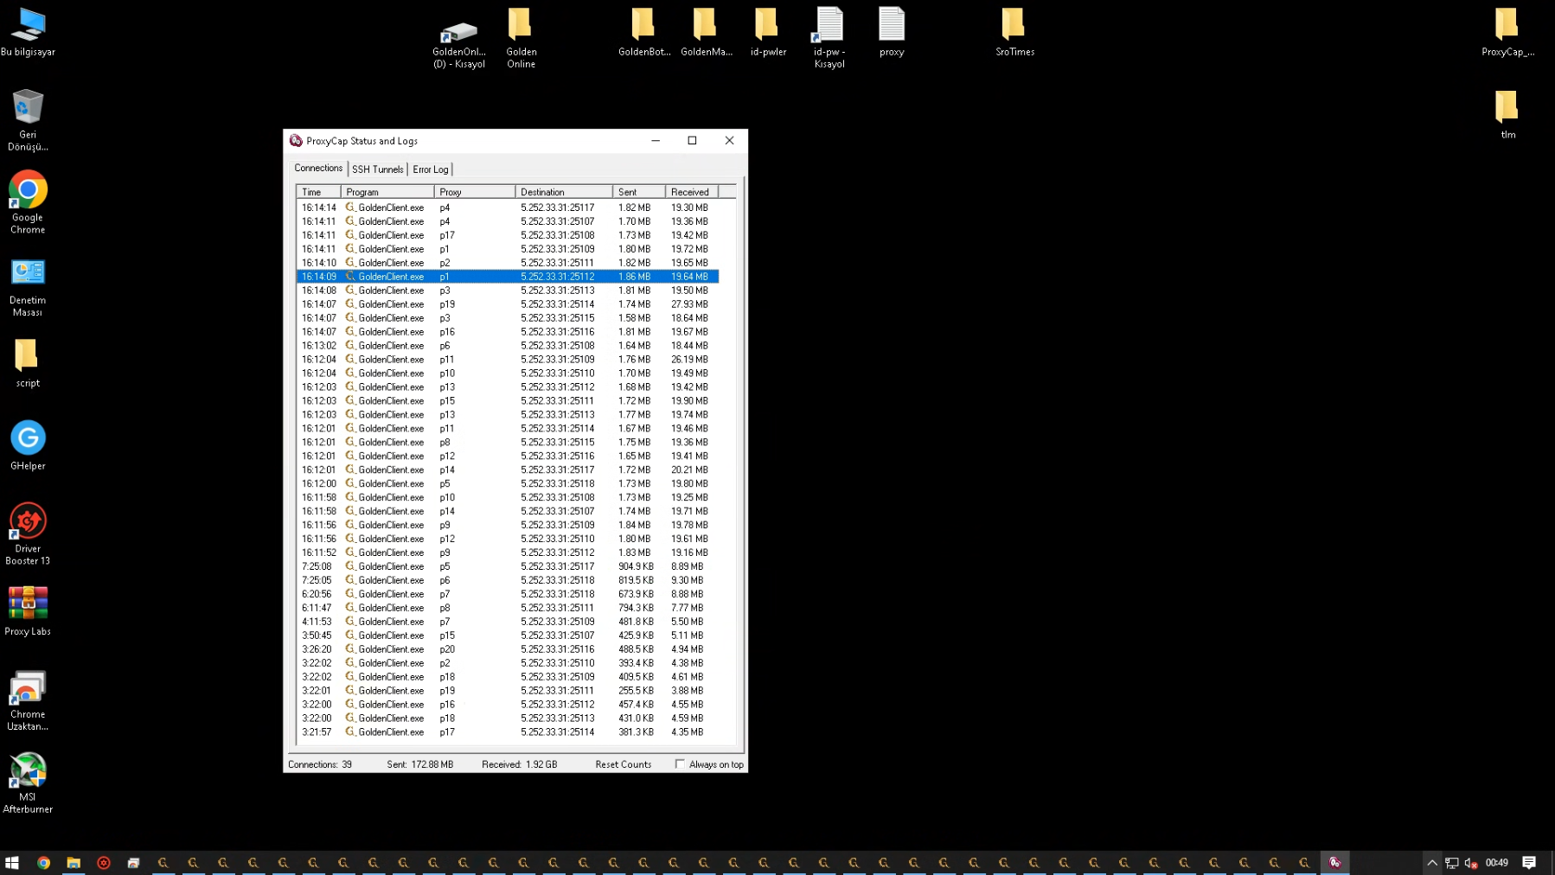Open the Windows Start menu
The image size is (1555, 875).
tap(12, 862)
